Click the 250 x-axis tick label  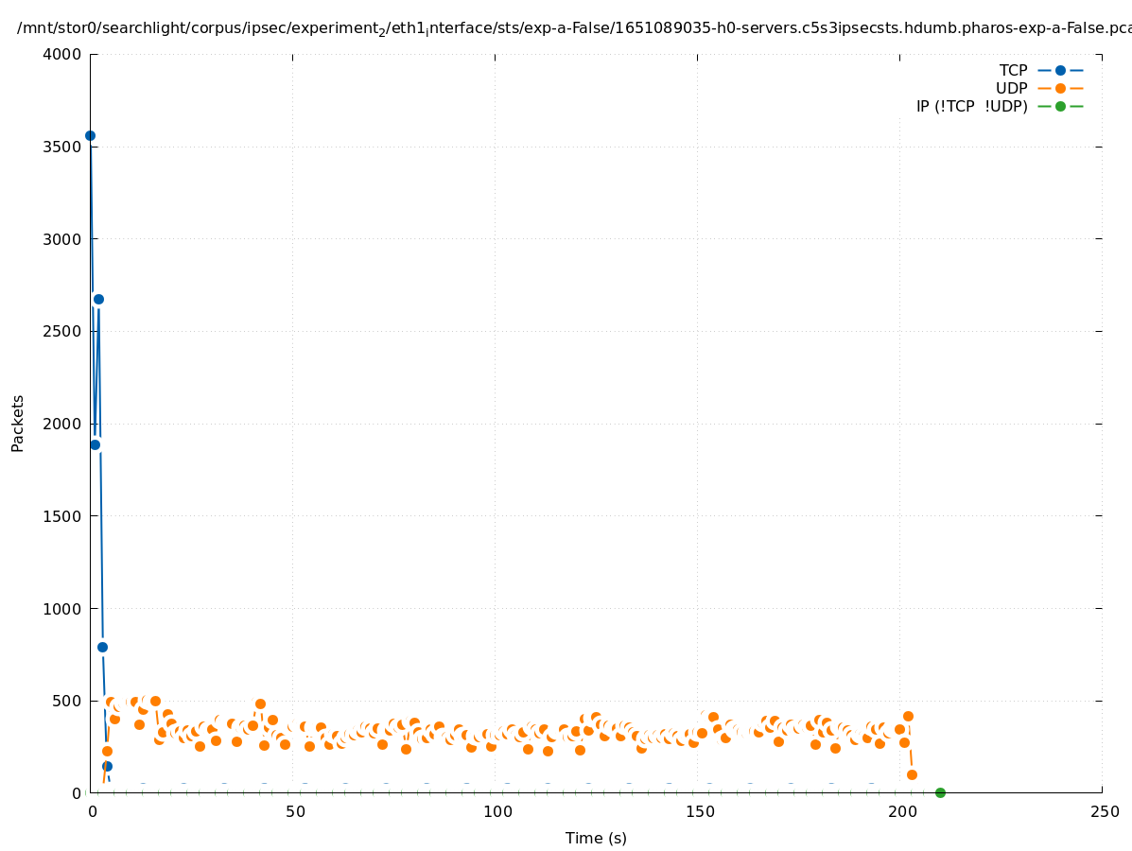point(1105,811)
